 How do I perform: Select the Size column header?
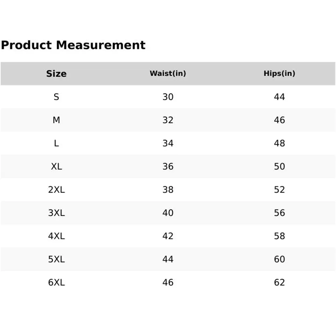56,74
